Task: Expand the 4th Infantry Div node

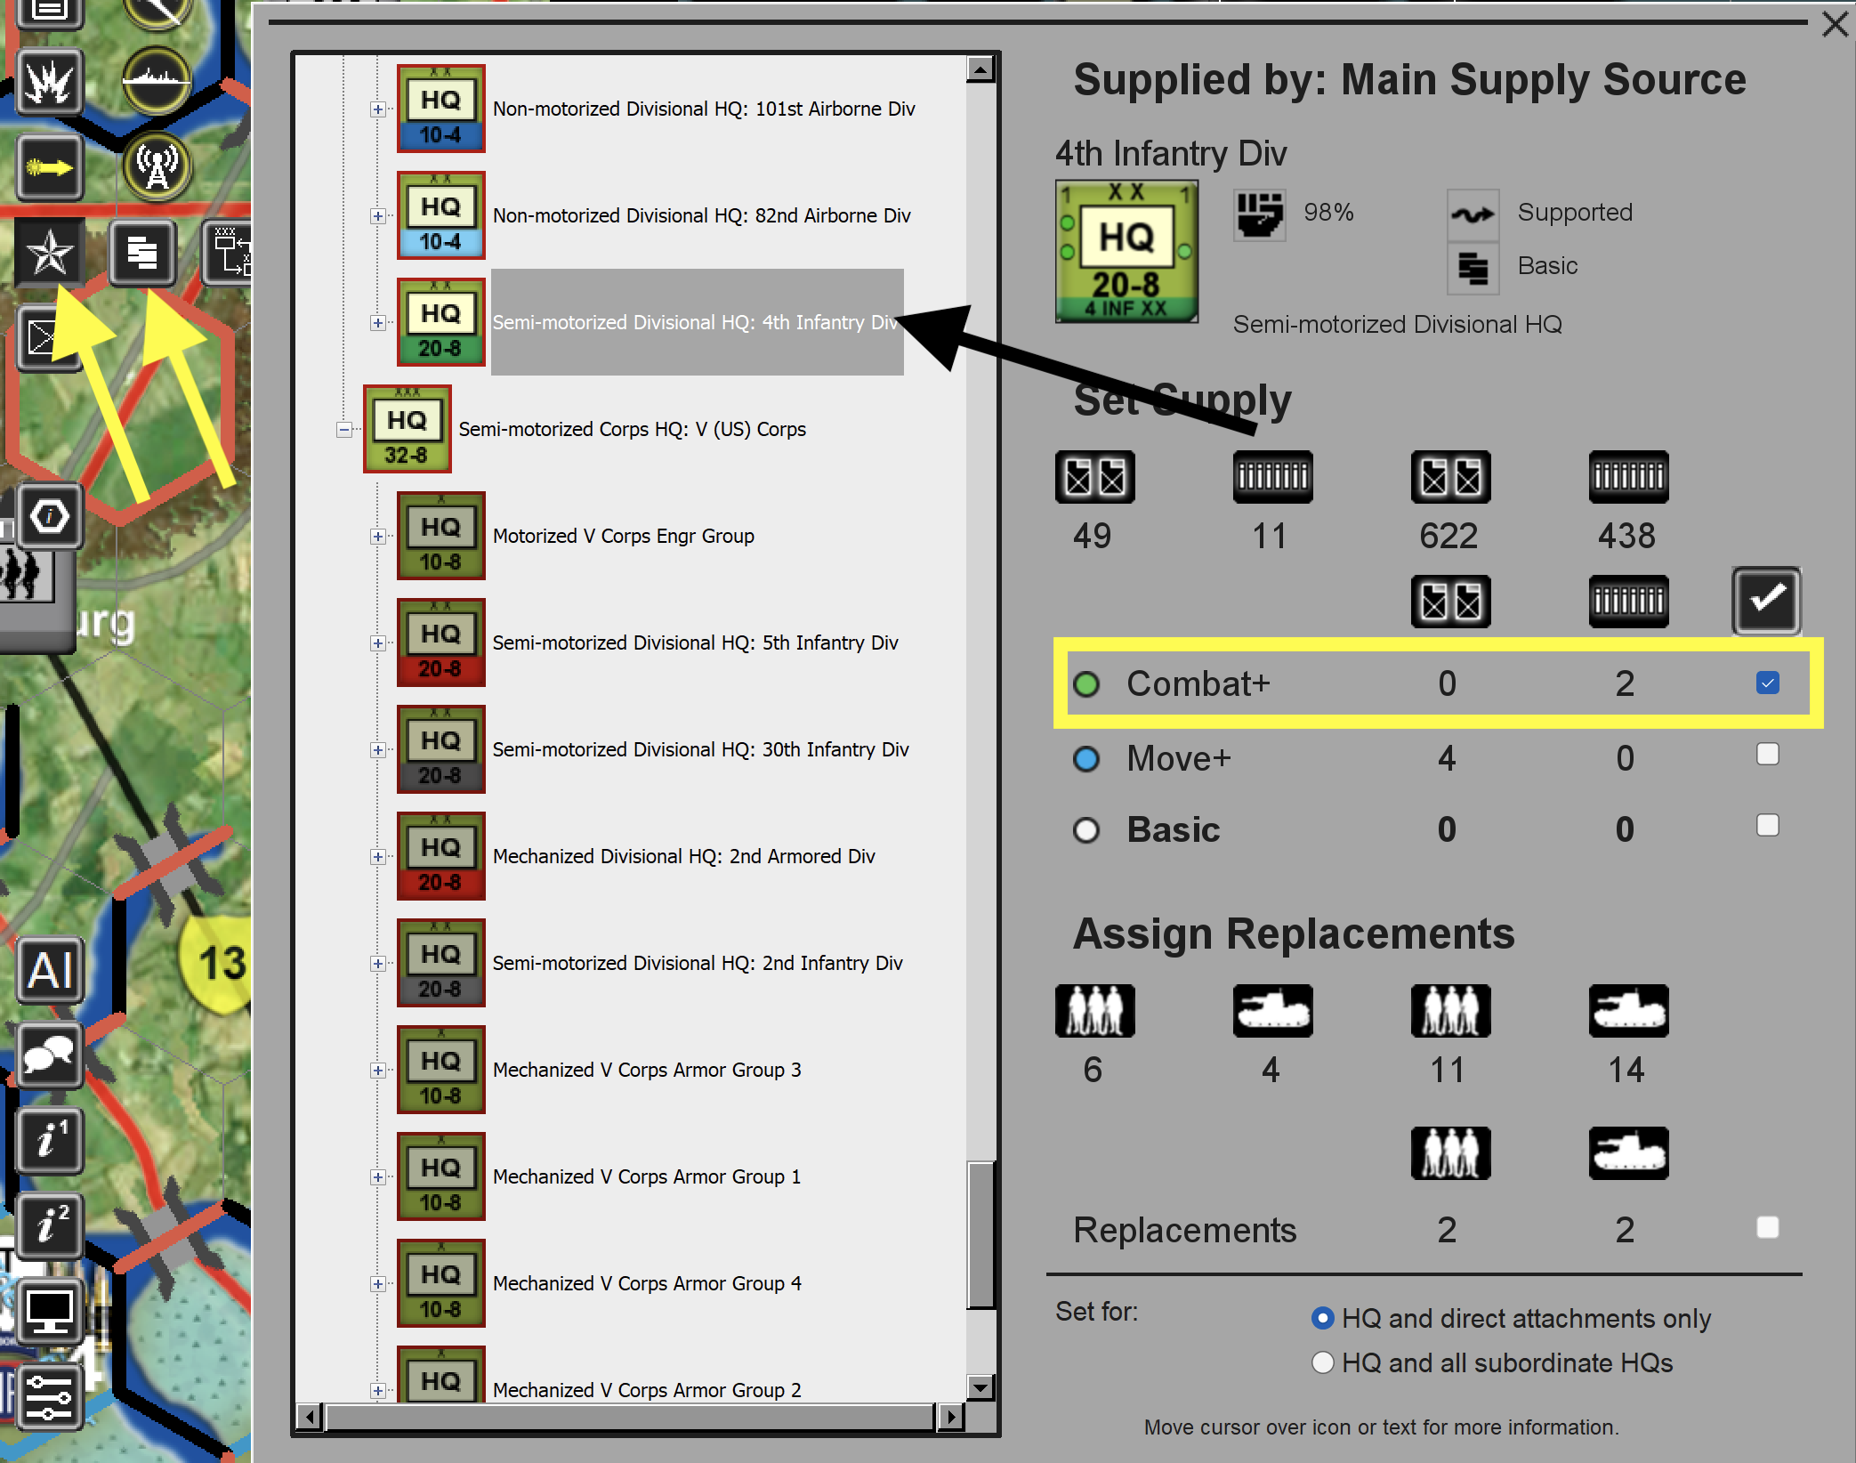Action: click(x=378, y=323)
